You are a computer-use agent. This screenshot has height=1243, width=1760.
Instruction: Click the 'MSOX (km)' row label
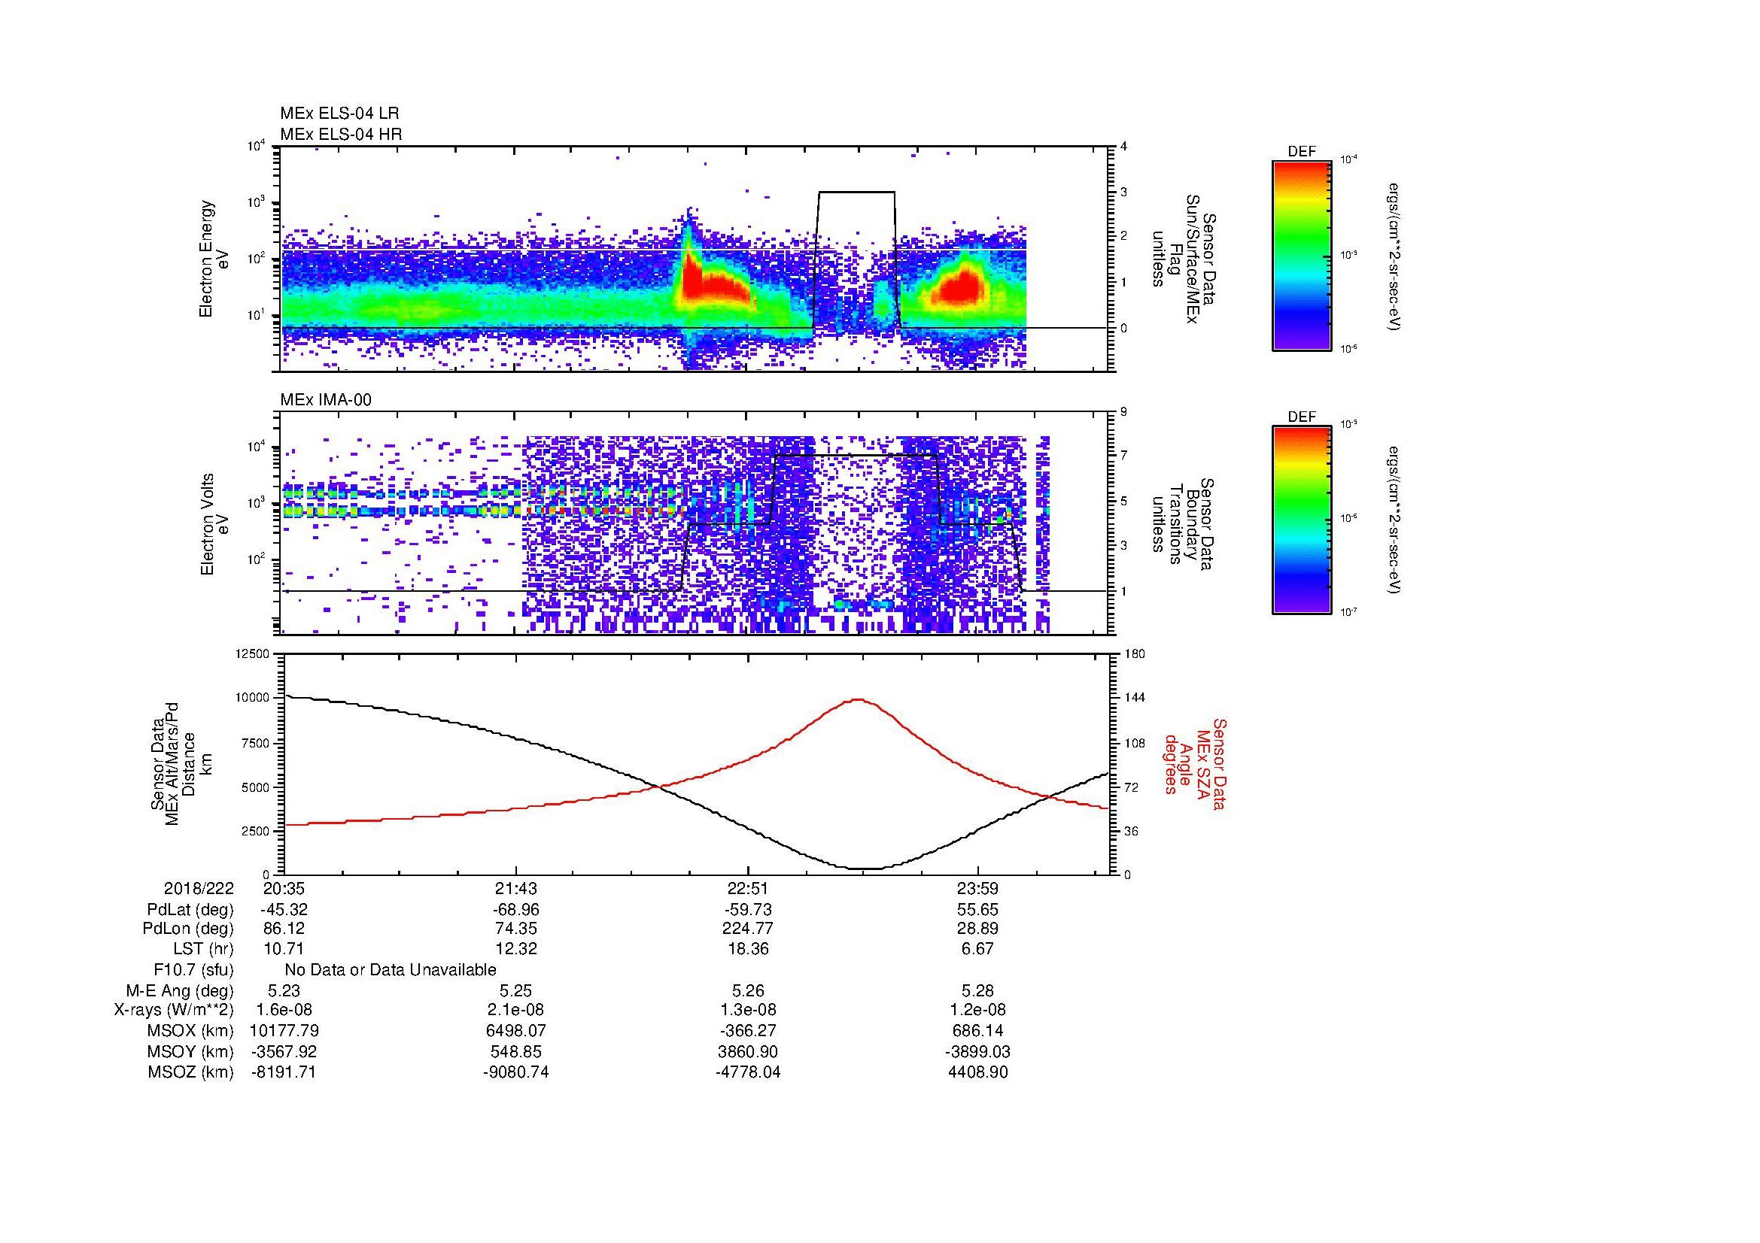(x=191, y=1031)
